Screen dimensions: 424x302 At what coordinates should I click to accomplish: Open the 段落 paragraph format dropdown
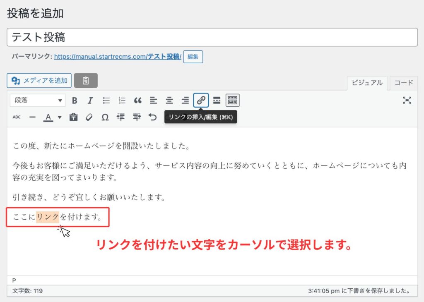(x=38, y=101)
